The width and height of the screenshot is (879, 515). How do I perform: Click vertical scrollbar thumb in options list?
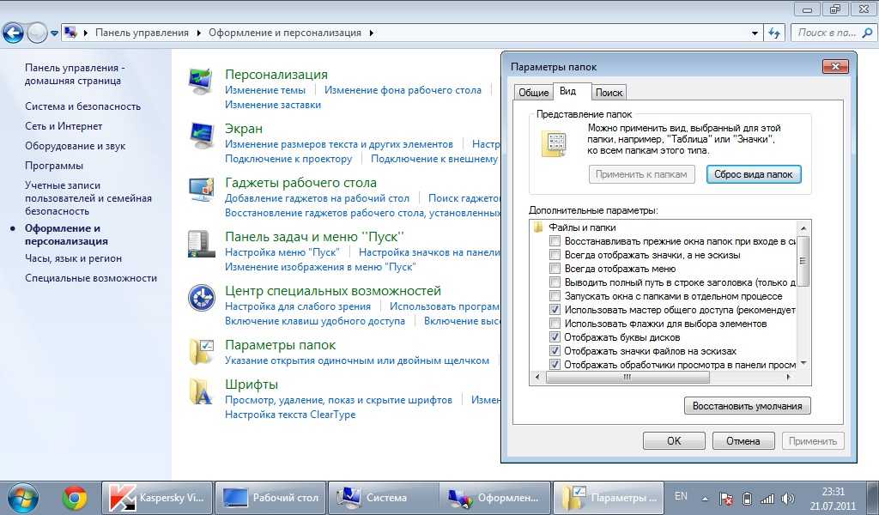coord(803,261)
